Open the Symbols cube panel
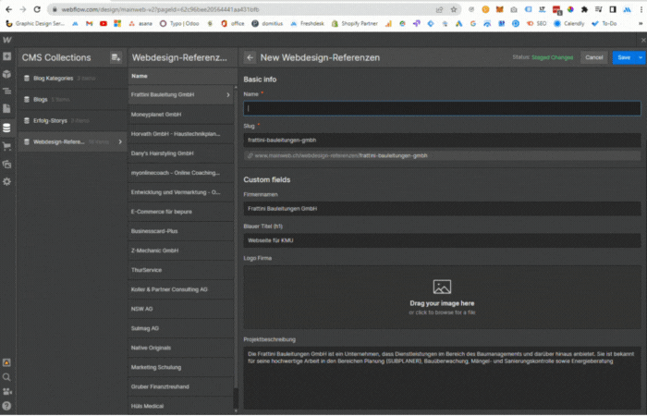 (7, 74)
